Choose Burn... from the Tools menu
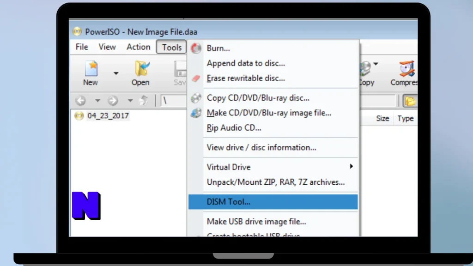The image size is (473, 266). [273, 48]
